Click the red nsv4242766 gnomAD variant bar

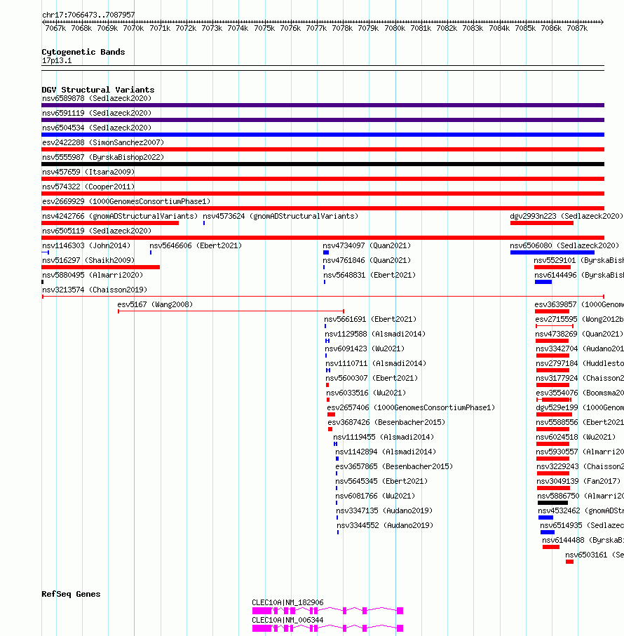110,223
